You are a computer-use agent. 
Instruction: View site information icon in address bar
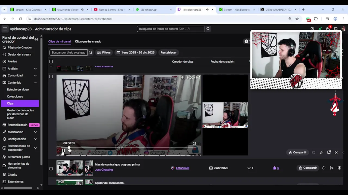coord(30,19)
